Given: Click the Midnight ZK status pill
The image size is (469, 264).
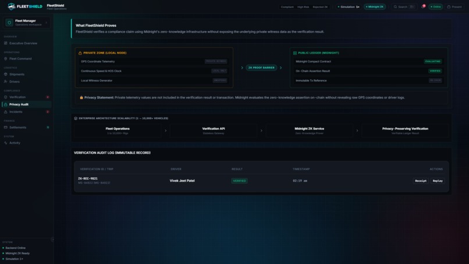Looking at the screenshot, I should click(x=375, y=6).
